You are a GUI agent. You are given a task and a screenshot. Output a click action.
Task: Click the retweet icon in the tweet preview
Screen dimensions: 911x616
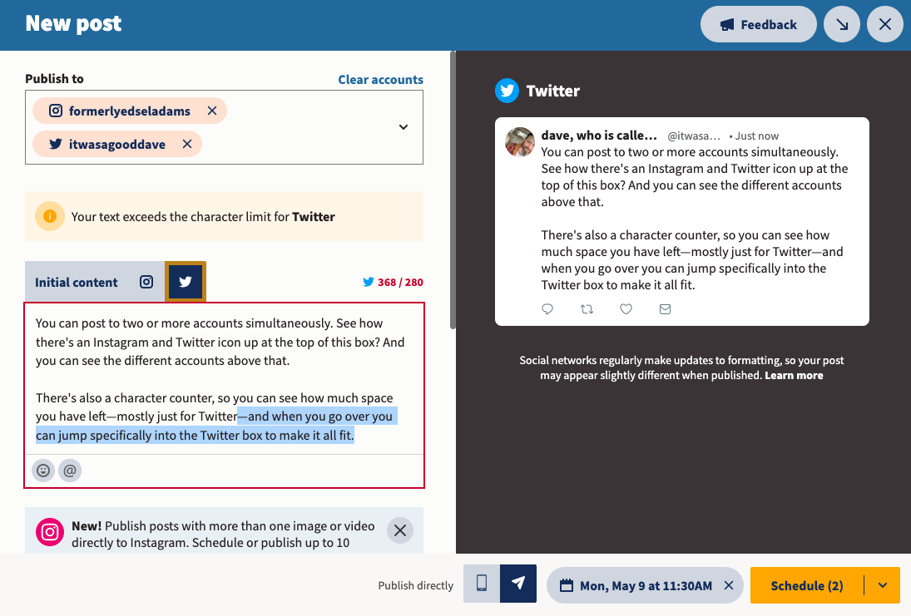tap(587, 308)
